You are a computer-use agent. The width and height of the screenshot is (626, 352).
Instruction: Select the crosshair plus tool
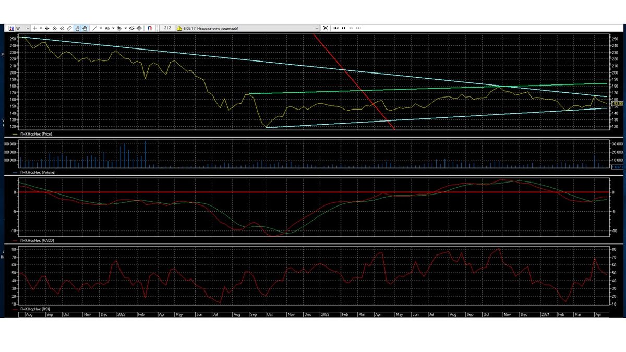(35, 28)
